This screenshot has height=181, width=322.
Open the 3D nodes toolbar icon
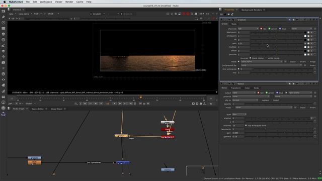tap(4, 62)
